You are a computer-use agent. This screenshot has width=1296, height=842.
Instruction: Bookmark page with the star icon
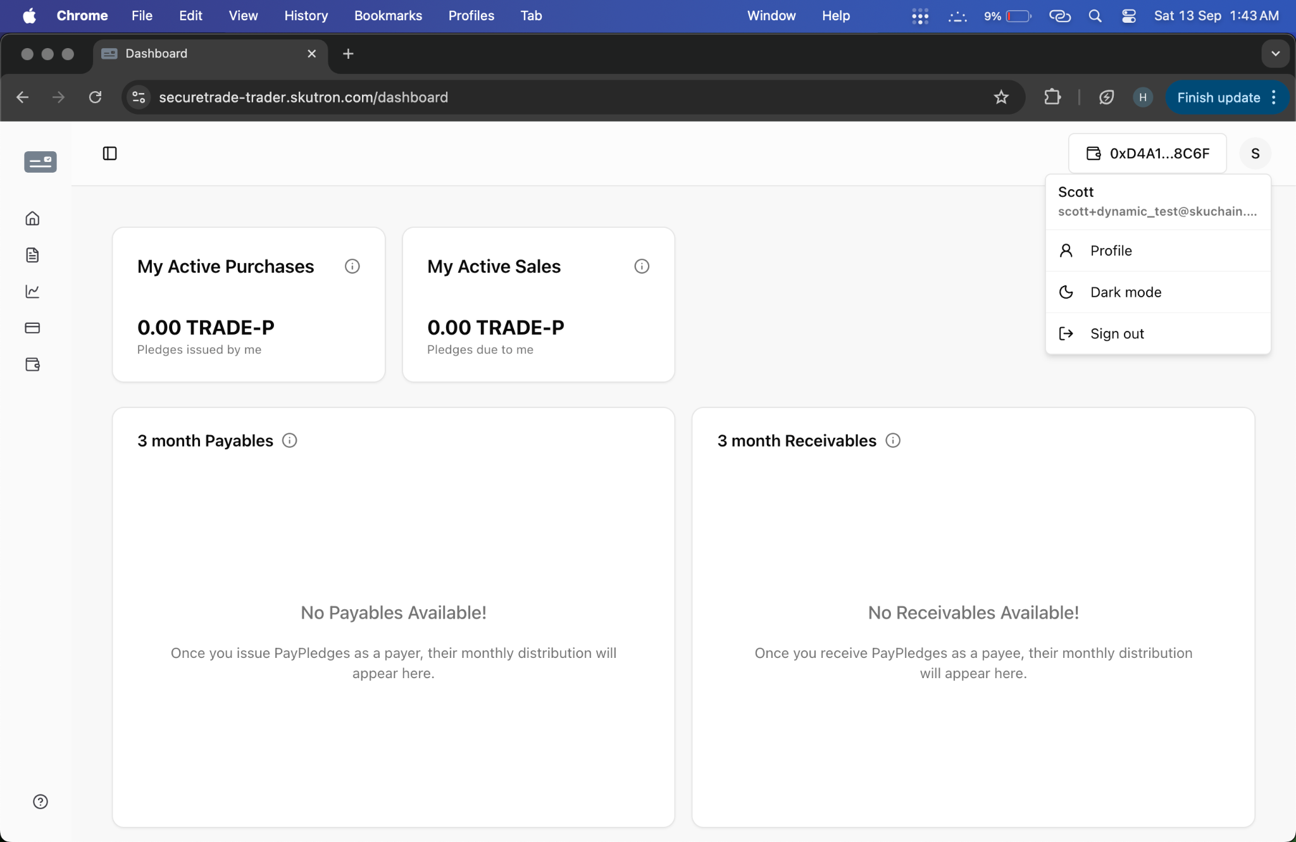point(1001,97)
